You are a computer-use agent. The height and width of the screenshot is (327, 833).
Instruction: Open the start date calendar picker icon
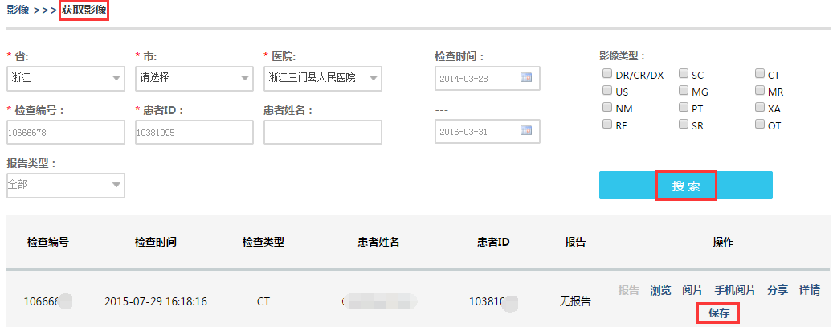(x=526, y=78)
